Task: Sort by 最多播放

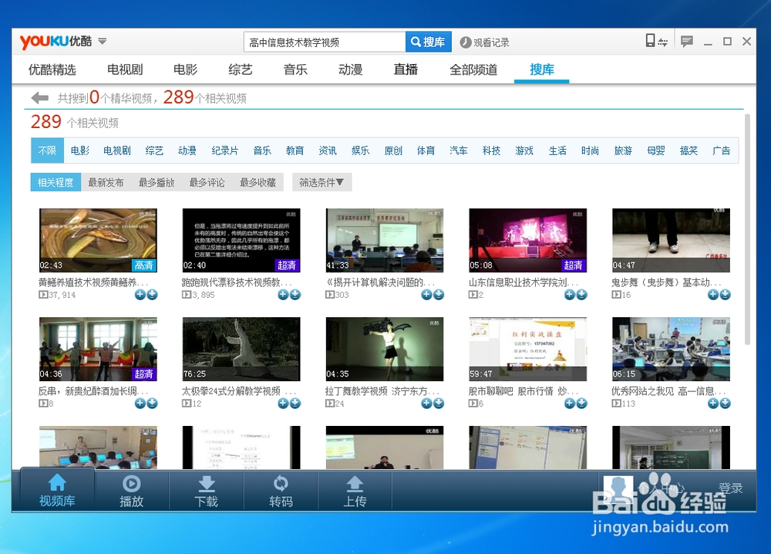Action: click(157, 183)
